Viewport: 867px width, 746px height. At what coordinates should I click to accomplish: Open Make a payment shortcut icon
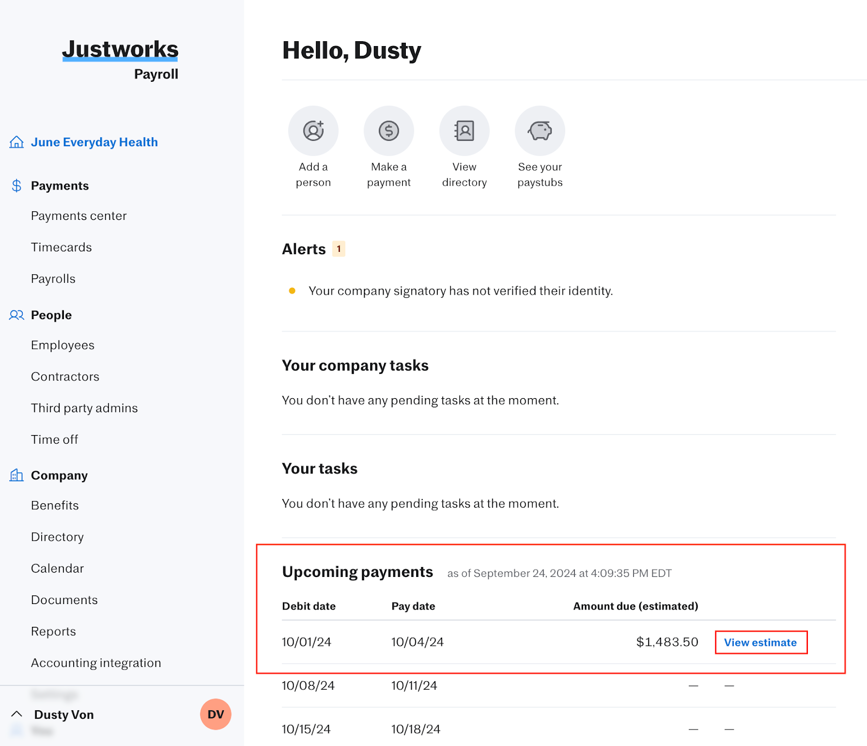[389, 131]
